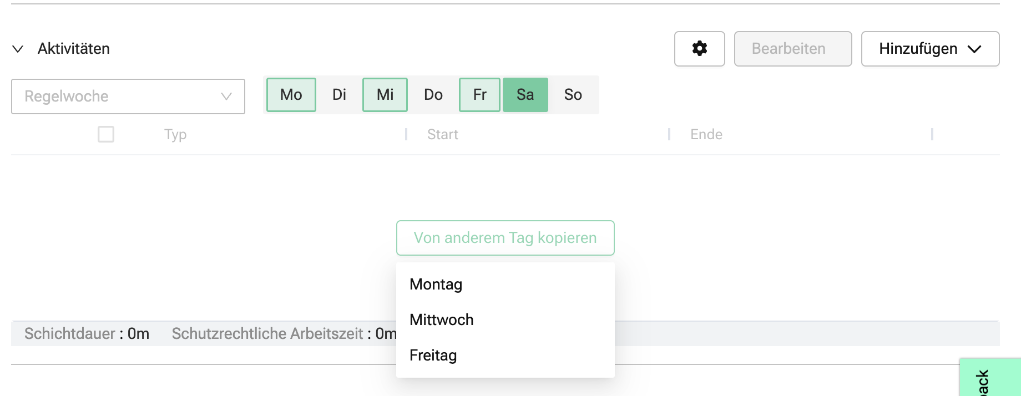The width and height of the screenshot is (1021, 396).
Task: Open settings via the gear icon
Action: [x=699, y=49]
